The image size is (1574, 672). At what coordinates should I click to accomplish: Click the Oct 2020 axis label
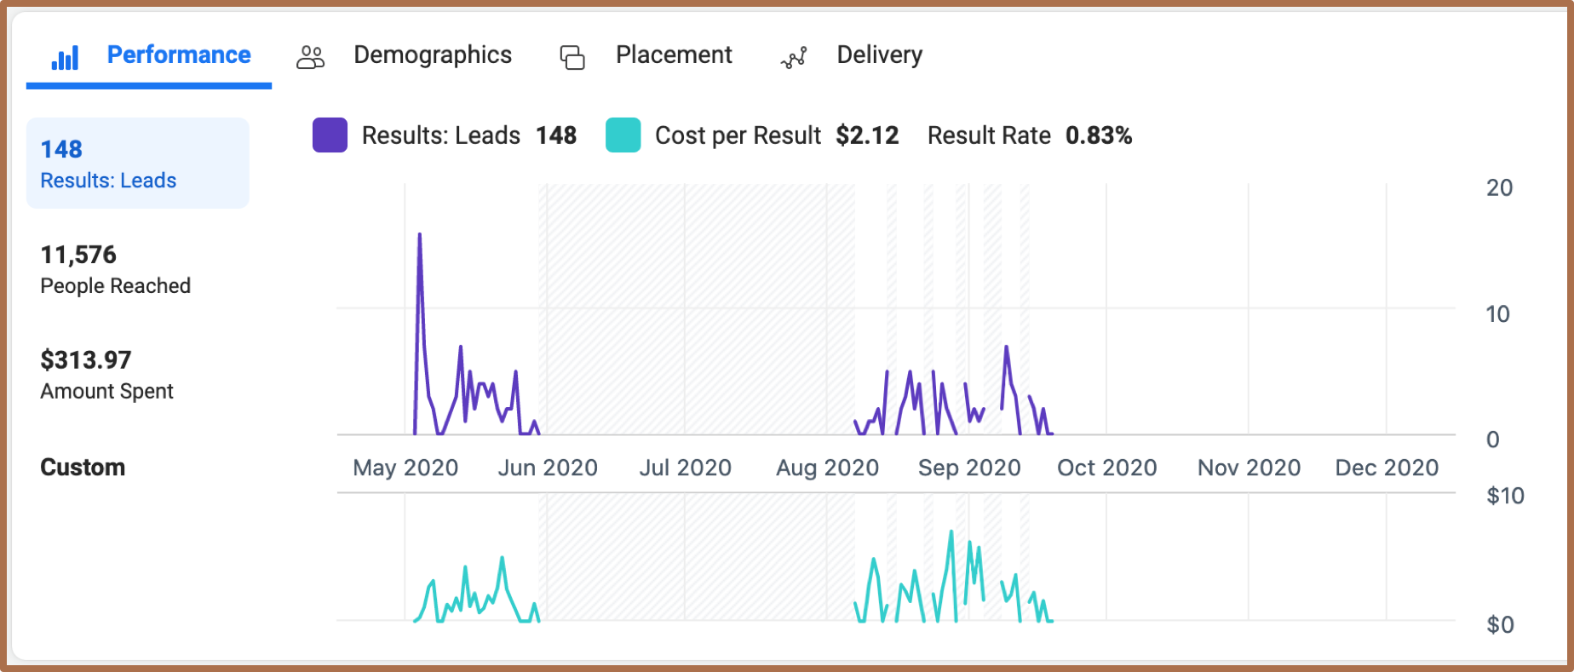click(1107, 468)
